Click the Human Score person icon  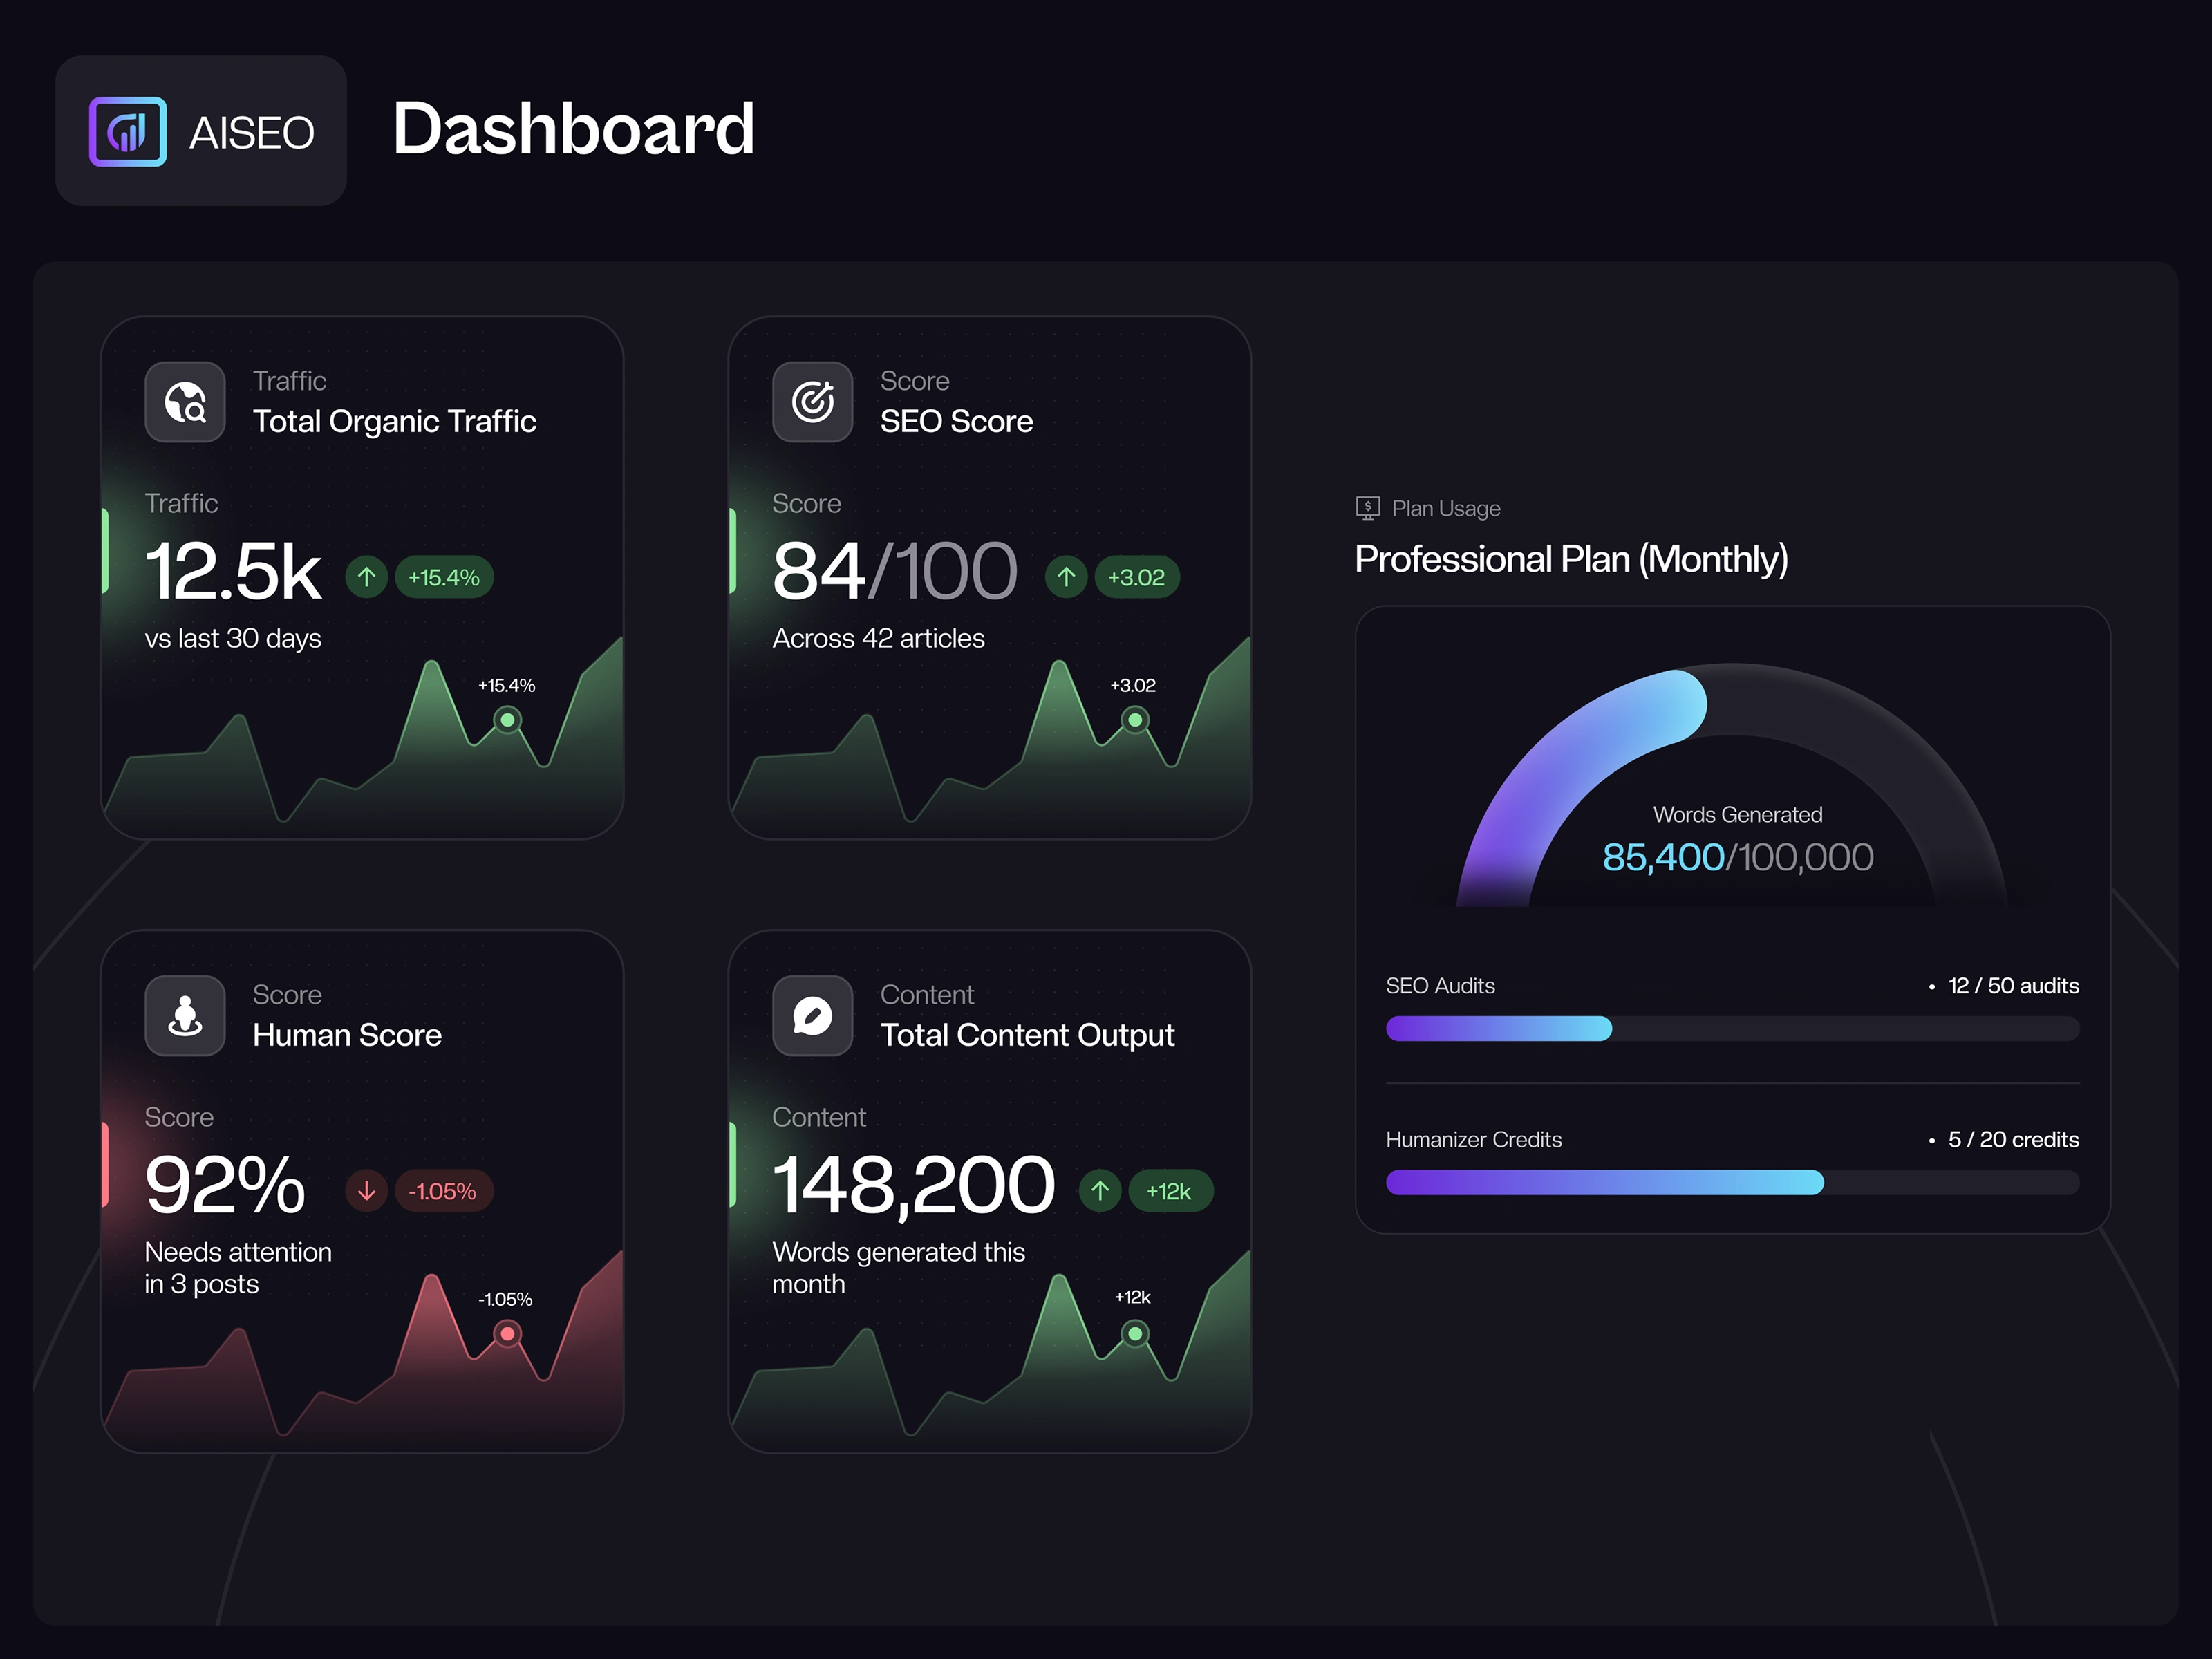pyautogui.click(x=185, y=1016)
